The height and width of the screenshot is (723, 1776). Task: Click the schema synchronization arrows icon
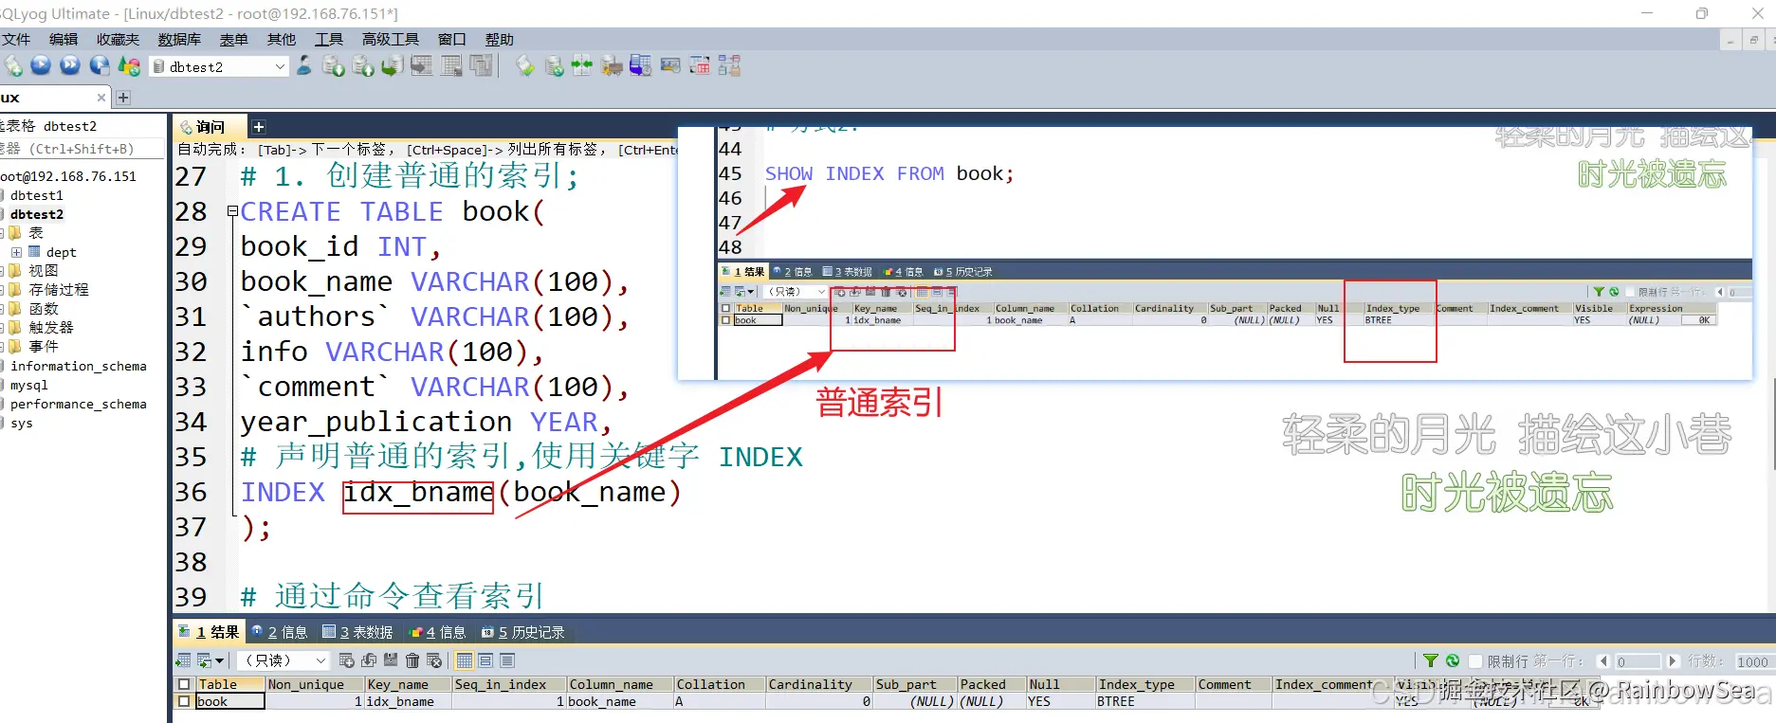point(581,65)
